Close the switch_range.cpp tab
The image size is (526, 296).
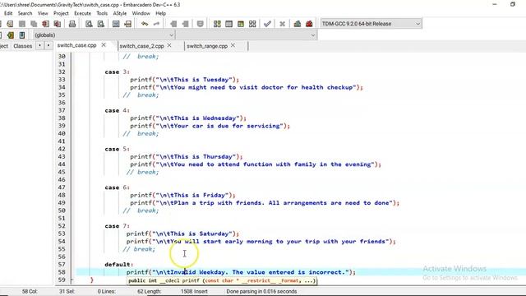coord(233,45)
